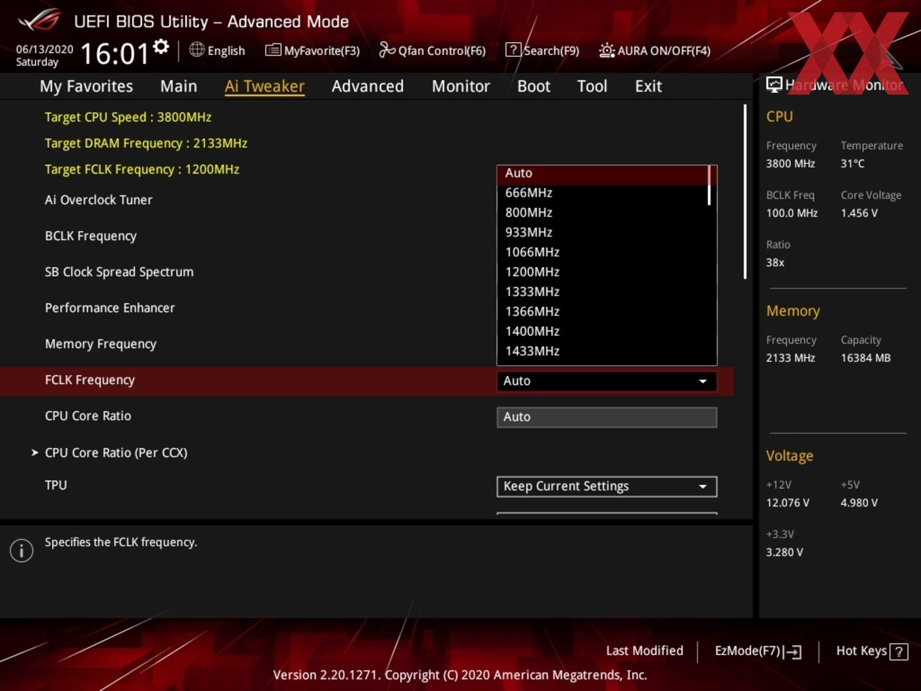The image size is (921, 691).
Task: Click the main settings page scrollbar
Action: point(745,191)
